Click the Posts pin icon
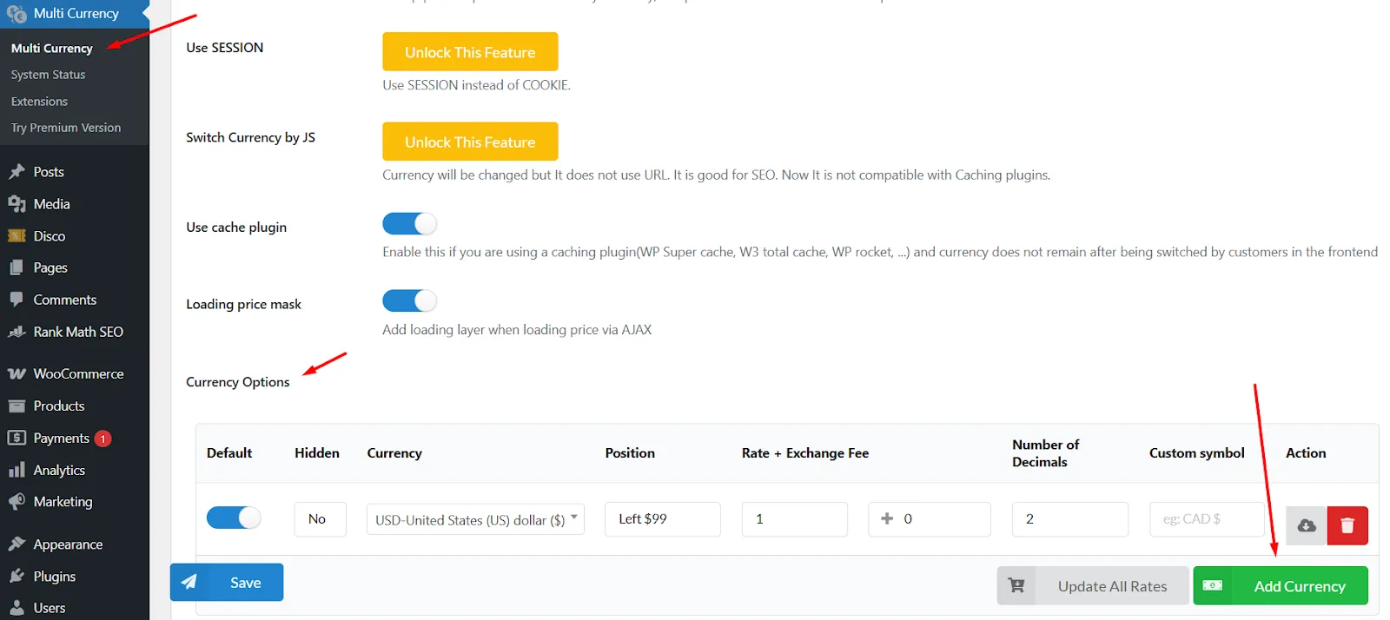The width and height of the screenshot is (1390, 620). (17, 172)
